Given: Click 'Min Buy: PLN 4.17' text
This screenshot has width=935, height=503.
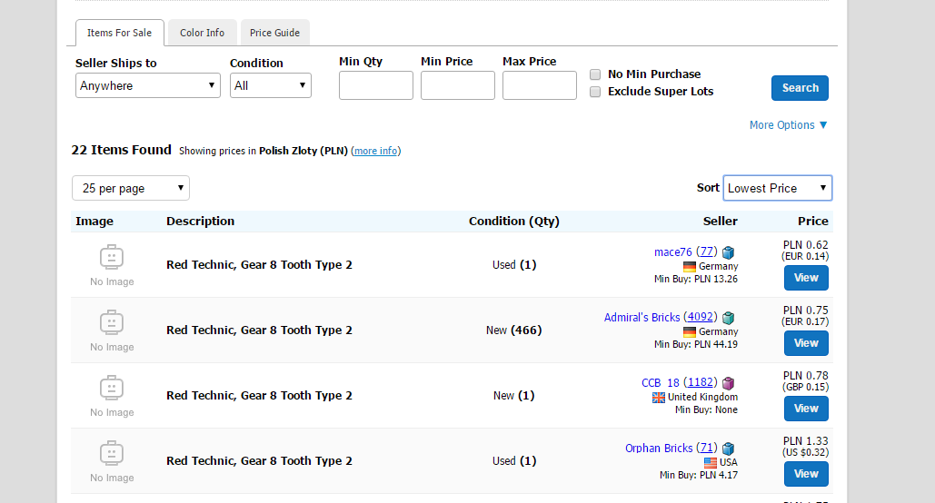Looking at the screenshot, I should [699, 476].
